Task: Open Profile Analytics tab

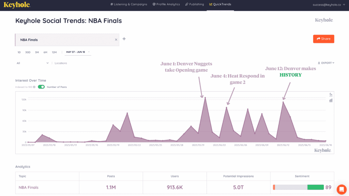Action: tap(166, 4)
